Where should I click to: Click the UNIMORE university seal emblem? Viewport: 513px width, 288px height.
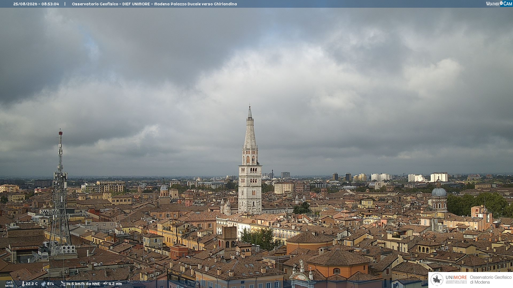click(x=437, y=279)
